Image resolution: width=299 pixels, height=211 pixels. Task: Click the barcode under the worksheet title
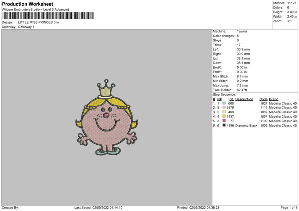point(48,16)
